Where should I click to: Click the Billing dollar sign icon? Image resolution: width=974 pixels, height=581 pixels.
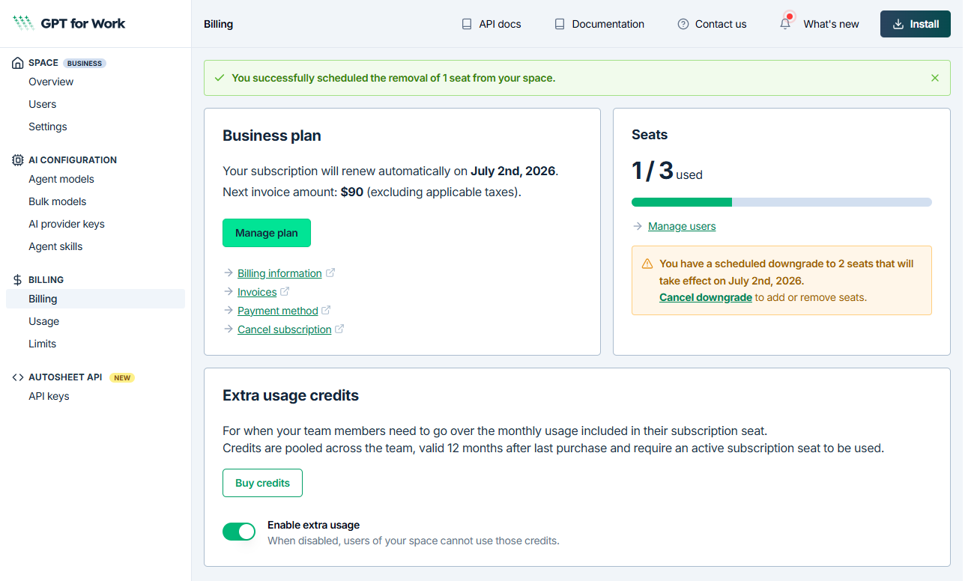[18, 280]
